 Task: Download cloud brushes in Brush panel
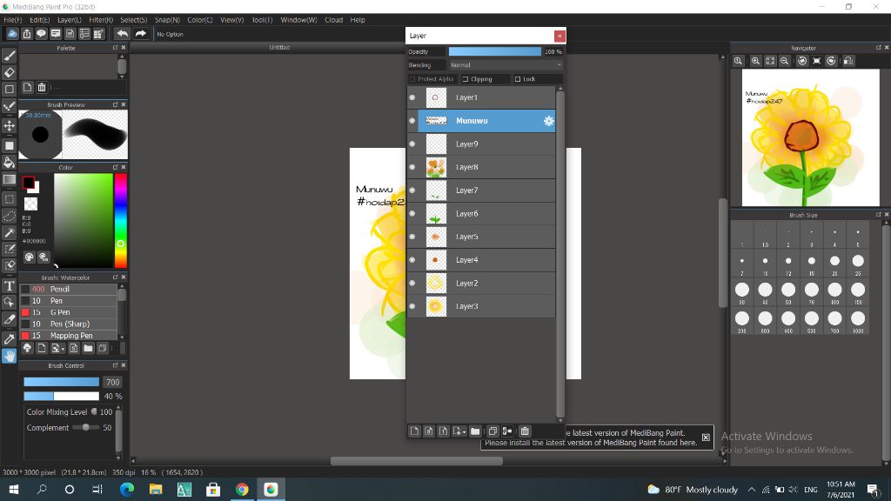27,348
